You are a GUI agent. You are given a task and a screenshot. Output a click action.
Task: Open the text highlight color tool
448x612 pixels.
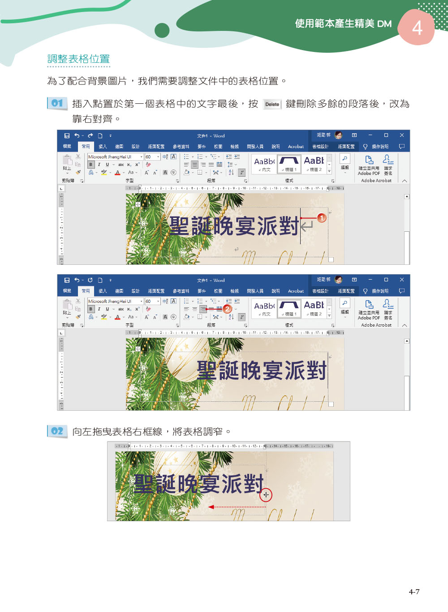pyautogui.click(x=104, y=173)
